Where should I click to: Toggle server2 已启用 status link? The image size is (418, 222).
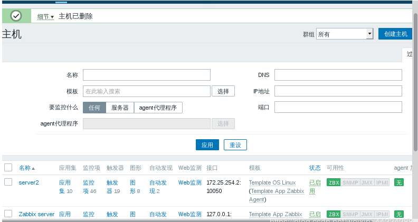[x=315, y=187]
